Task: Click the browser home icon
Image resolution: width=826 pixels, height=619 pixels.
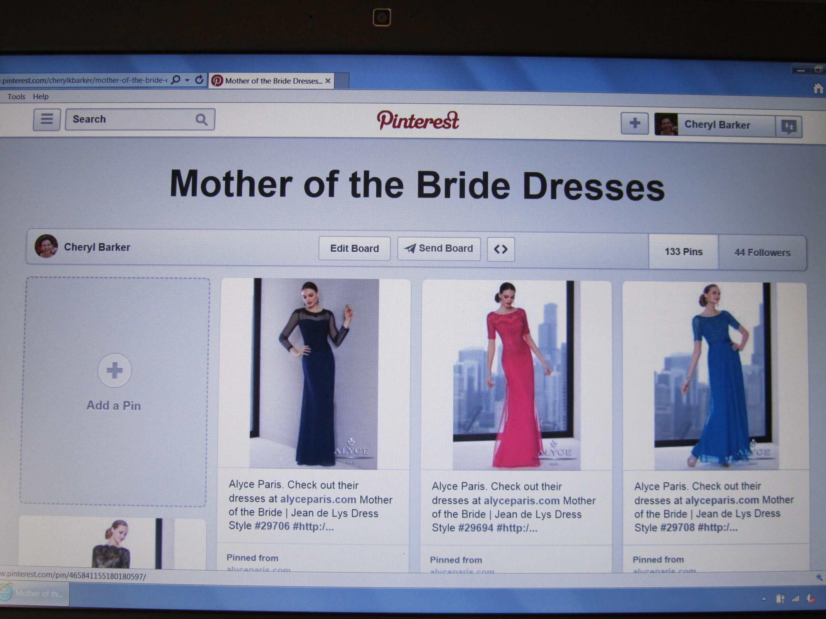Action: point(818,89)
